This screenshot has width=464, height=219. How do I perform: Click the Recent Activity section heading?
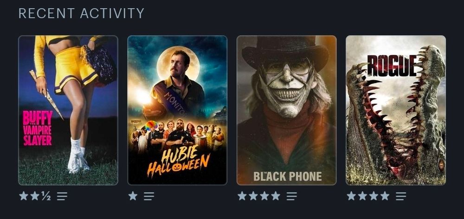[x=81, y=13]
